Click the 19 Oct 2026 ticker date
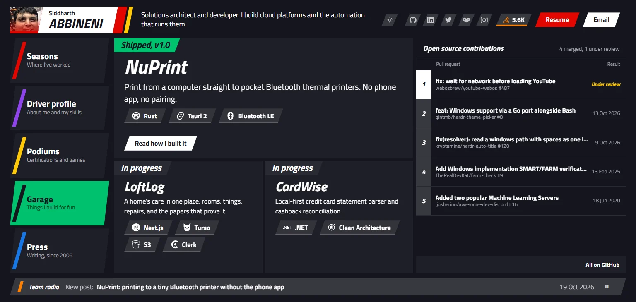This screenshot has width=636, height=302. coord(577,287)
